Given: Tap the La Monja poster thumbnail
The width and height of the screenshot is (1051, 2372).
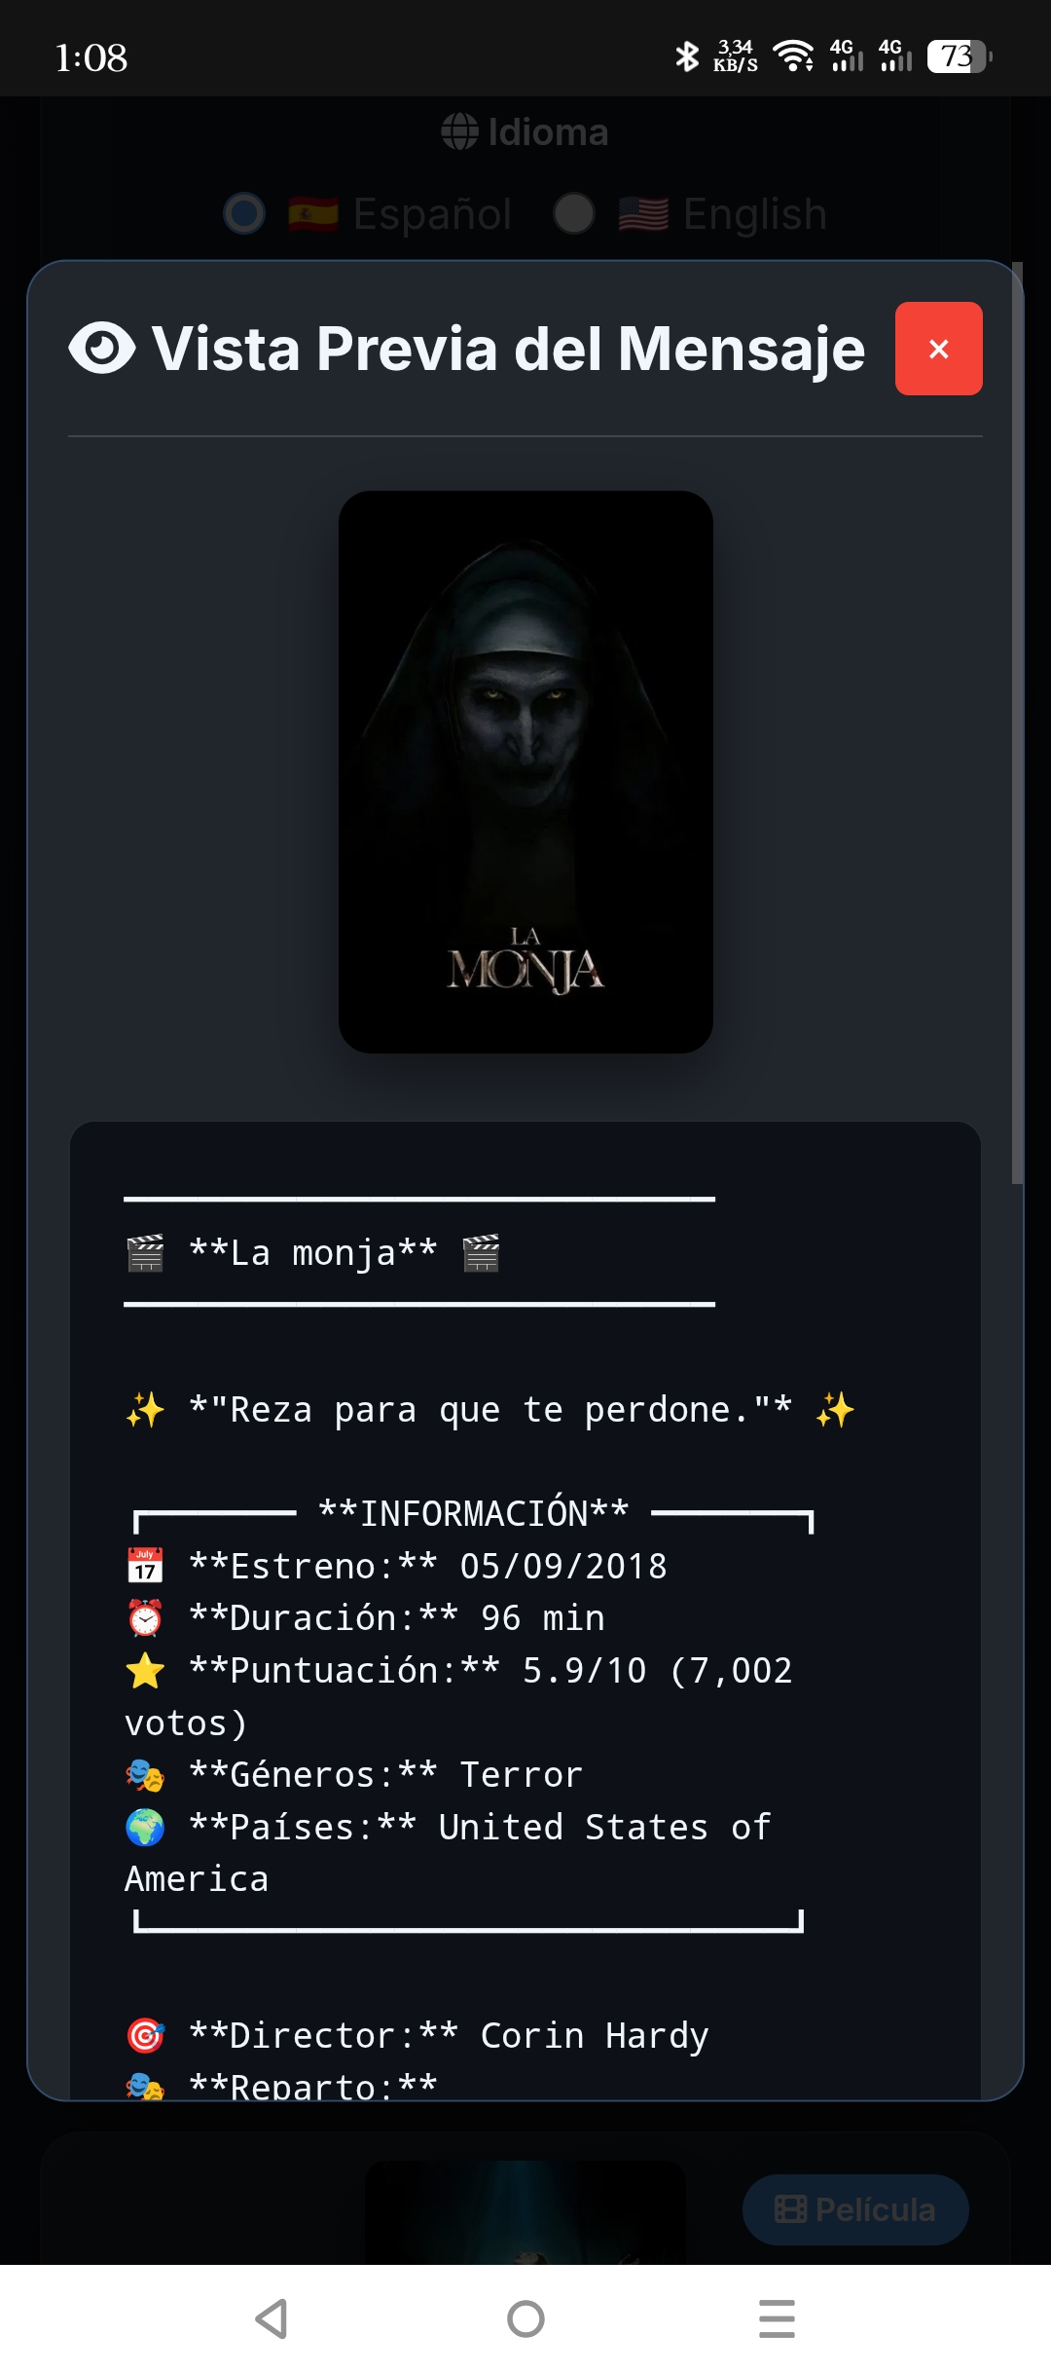Looking at the screenshot, I should point(525,772).
